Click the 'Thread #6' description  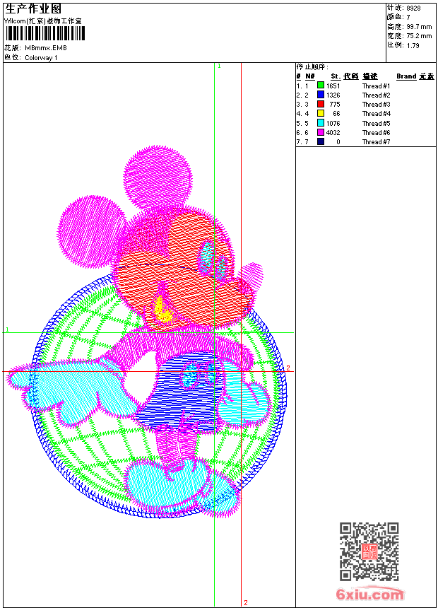tap(376, 133)
